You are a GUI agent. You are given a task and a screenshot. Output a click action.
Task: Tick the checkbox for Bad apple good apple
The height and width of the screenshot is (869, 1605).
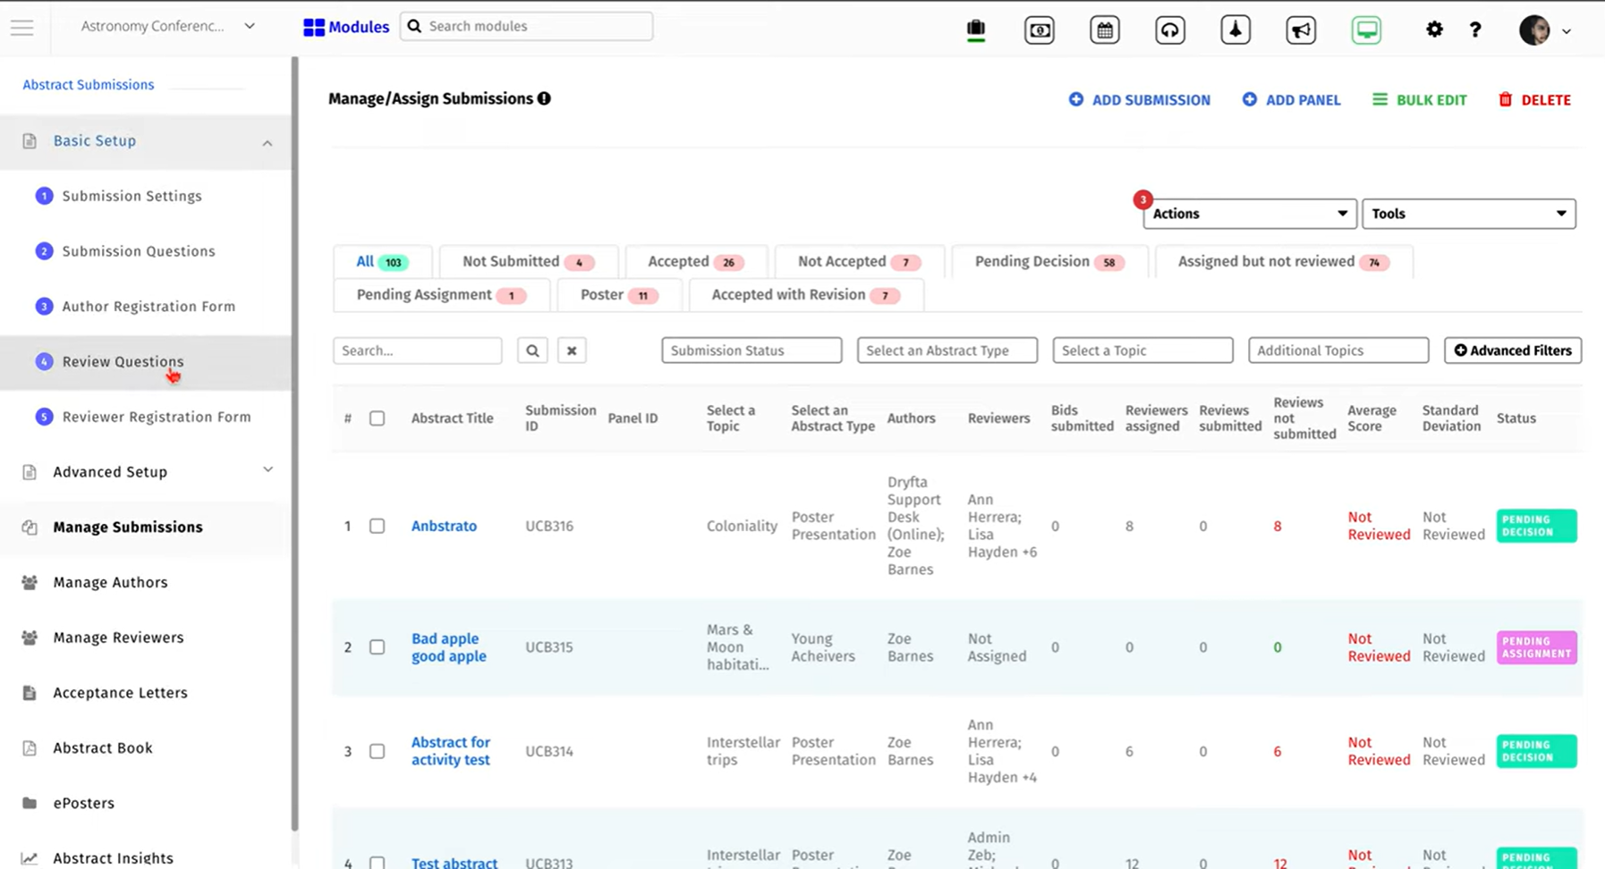pyautogui.click(x=378, y=647)
